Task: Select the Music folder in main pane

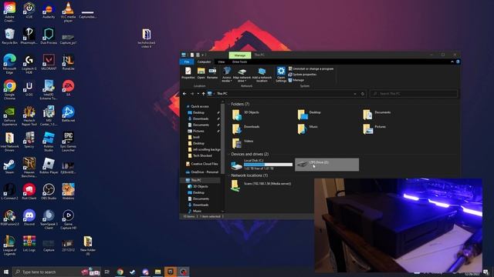Action: tap(308, 128)
